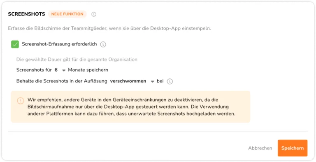Click the 'verschwommen' resolution value

128,81
